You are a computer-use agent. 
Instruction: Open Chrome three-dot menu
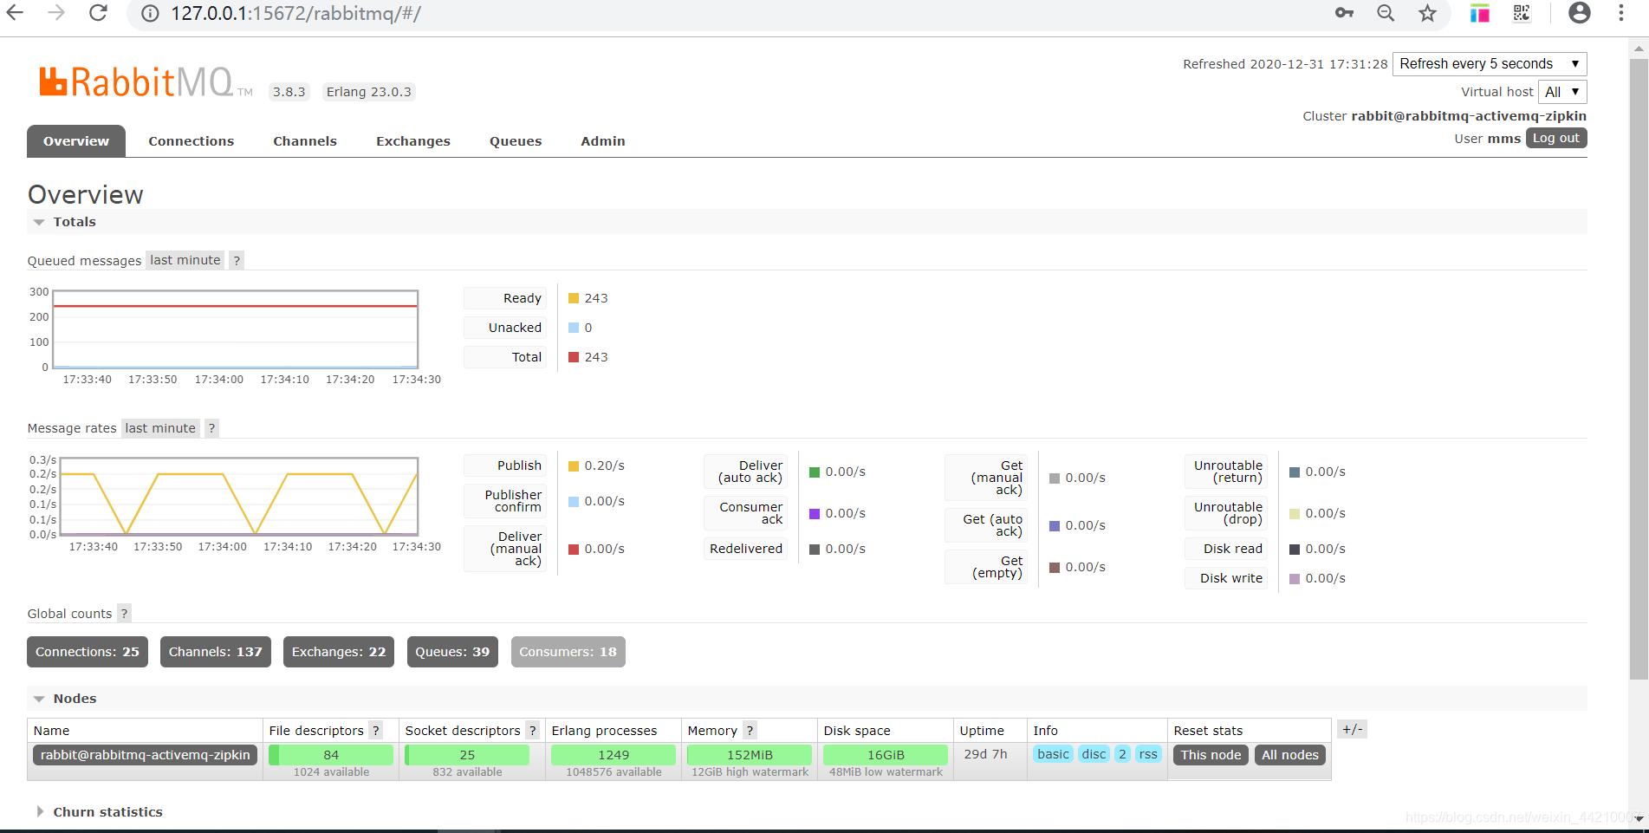coord(1621,13)
